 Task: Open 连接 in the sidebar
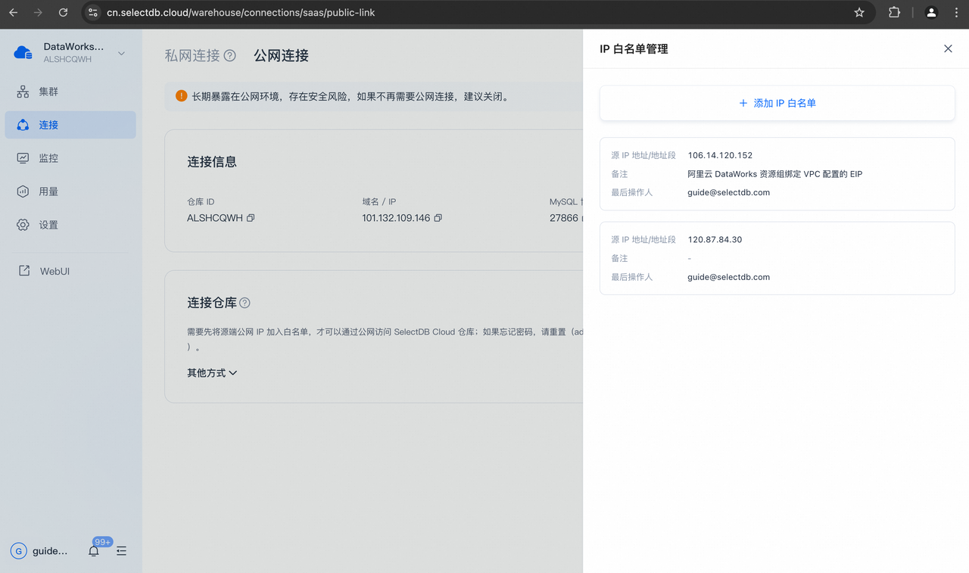(x=70, y=125)
